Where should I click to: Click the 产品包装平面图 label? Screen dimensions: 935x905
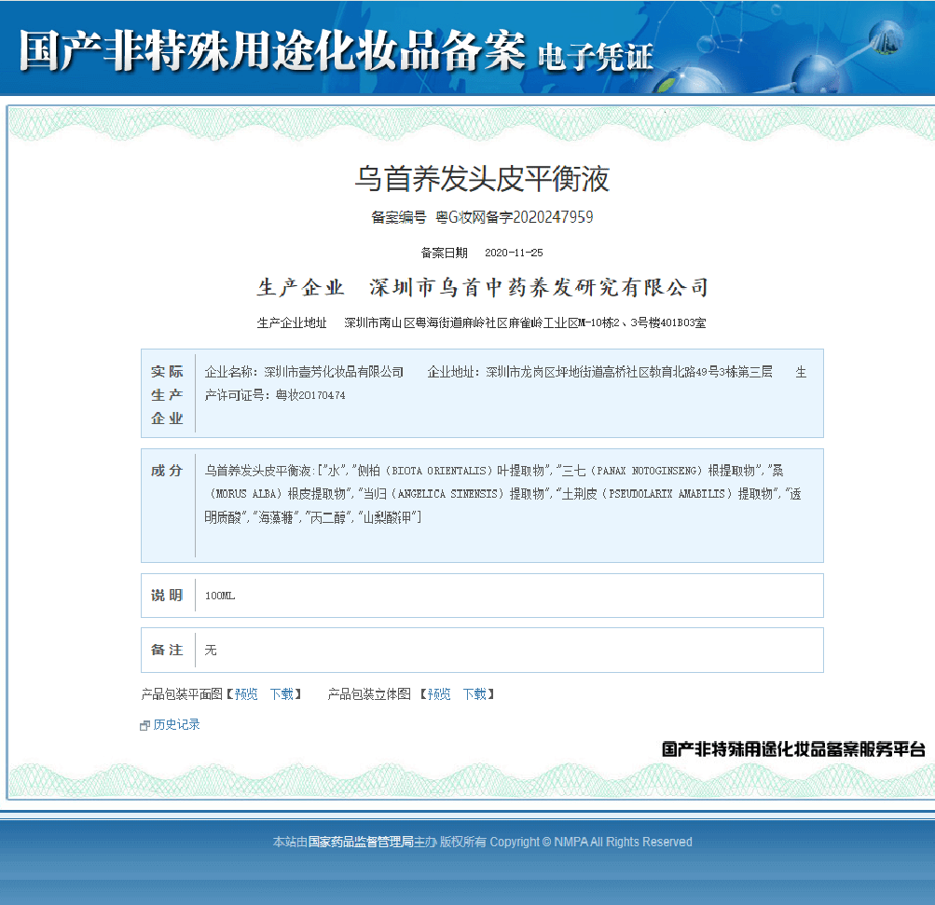[182, 694]
